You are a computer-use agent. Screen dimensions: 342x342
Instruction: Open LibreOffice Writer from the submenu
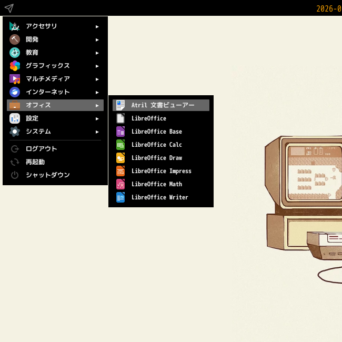pyautogui.click(x=161, y=197)
